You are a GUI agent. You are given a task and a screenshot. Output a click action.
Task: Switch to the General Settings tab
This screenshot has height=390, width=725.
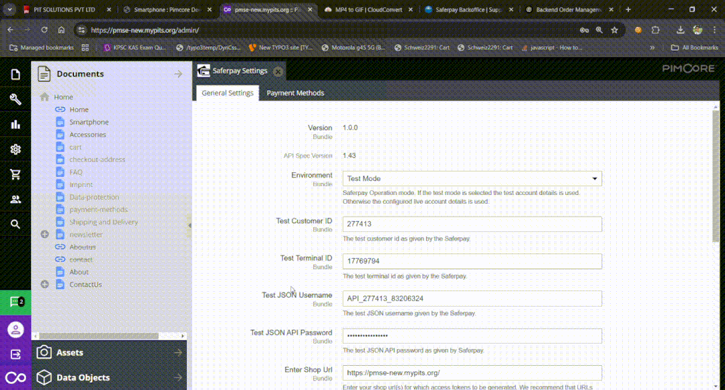[x=228, y=93]
